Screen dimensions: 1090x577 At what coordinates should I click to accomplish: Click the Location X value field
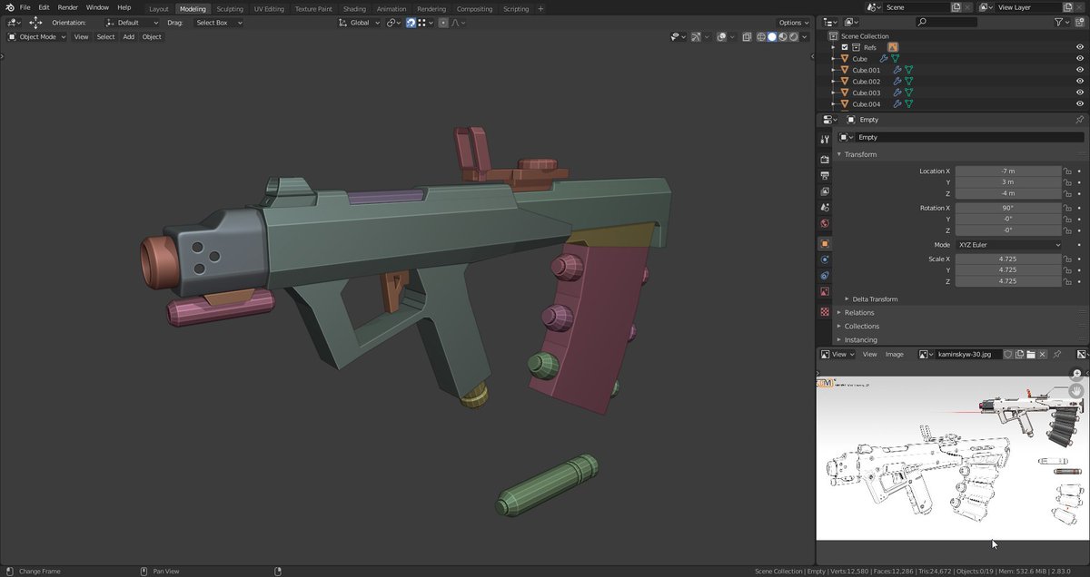point(1008,171)
